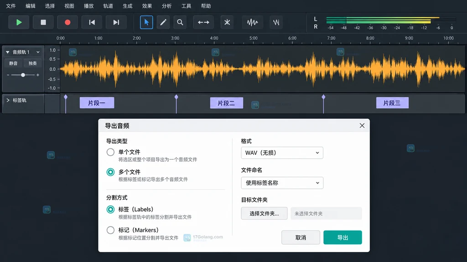This screenshot has height=262, width=467.
Task: Click the 0:00 ruler time label
Action: 61,38
